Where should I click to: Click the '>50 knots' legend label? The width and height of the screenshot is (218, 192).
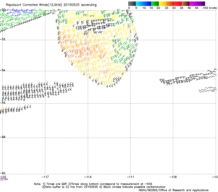[x=209, y=8]
